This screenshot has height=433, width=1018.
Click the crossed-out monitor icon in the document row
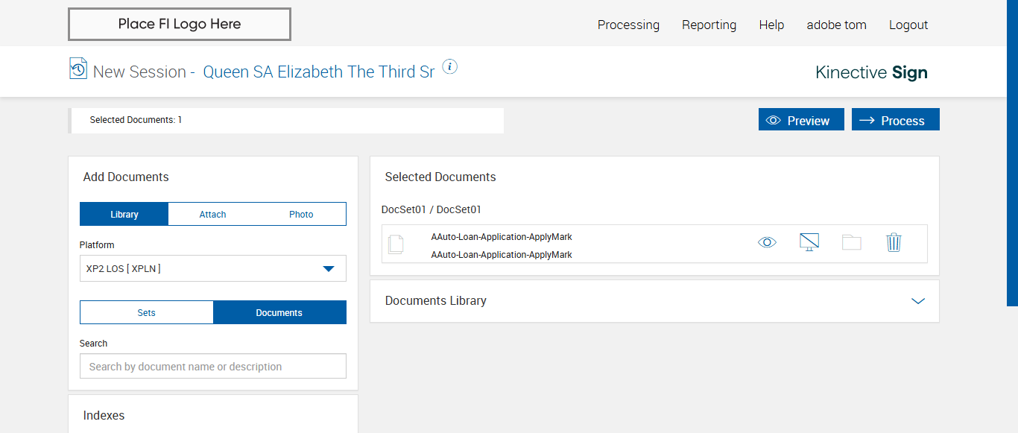click(x=809, y=242)
